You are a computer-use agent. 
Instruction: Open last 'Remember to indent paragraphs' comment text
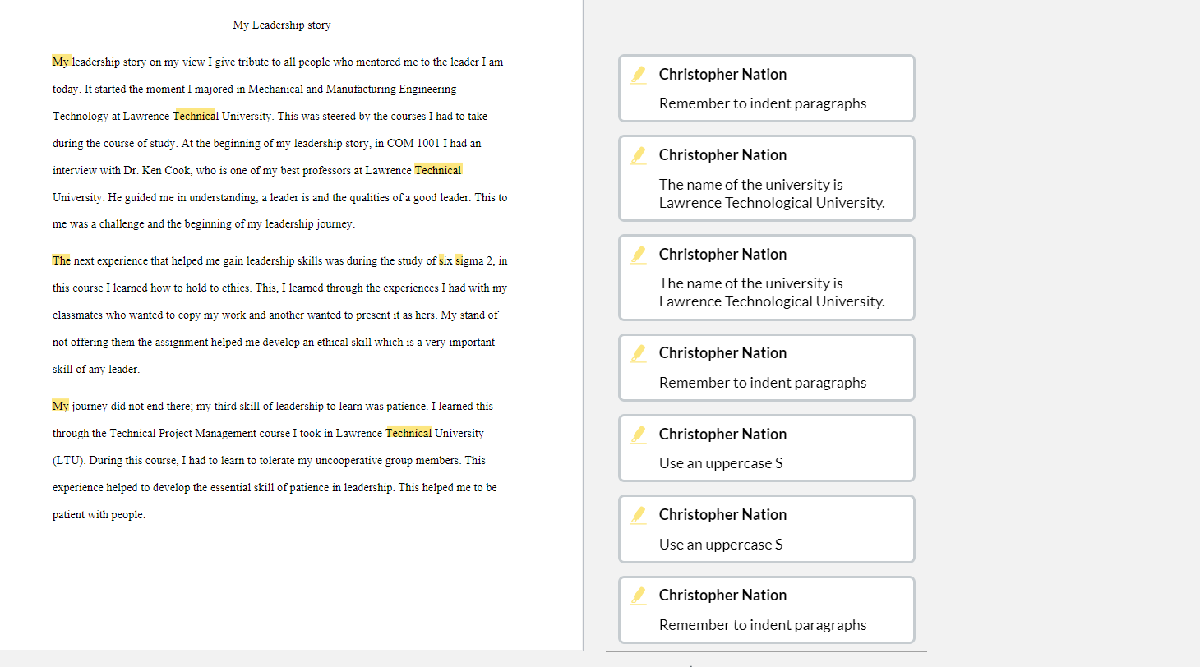point(763,625)
